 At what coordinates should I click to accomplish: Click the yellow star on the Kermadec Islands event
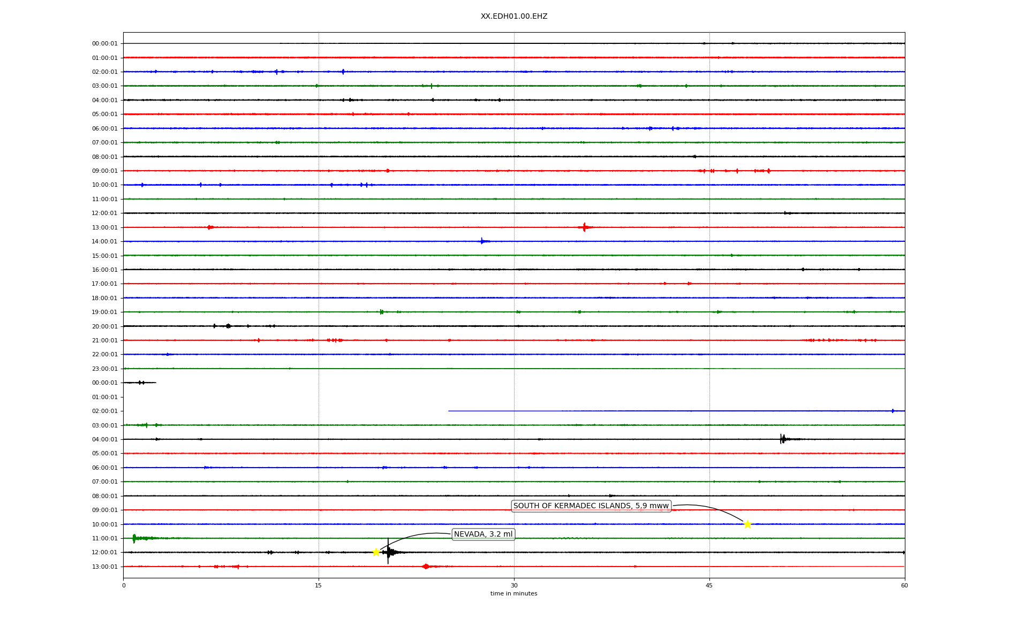tap(747, 524)
